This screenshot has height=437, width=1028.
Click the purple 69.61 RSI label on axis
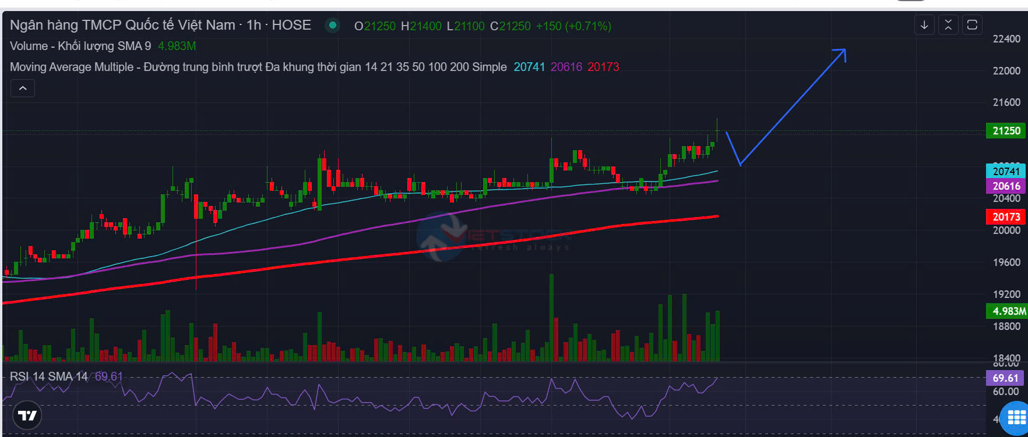(x=1006, y=378)
